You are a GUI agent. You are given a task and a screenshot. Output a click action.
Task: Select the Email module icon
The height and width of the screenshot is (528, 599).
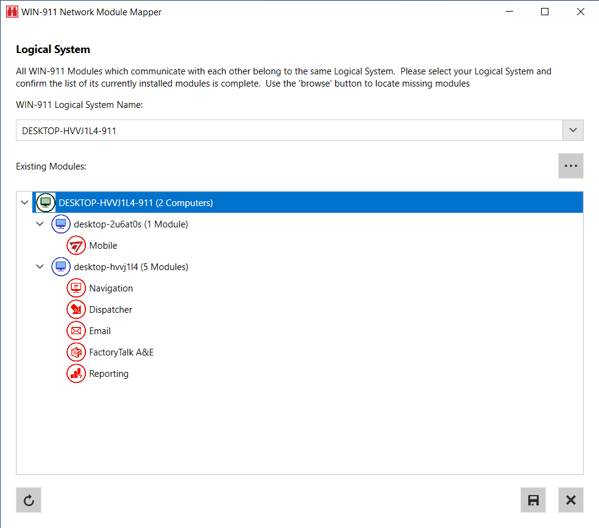tap(76, 330)
